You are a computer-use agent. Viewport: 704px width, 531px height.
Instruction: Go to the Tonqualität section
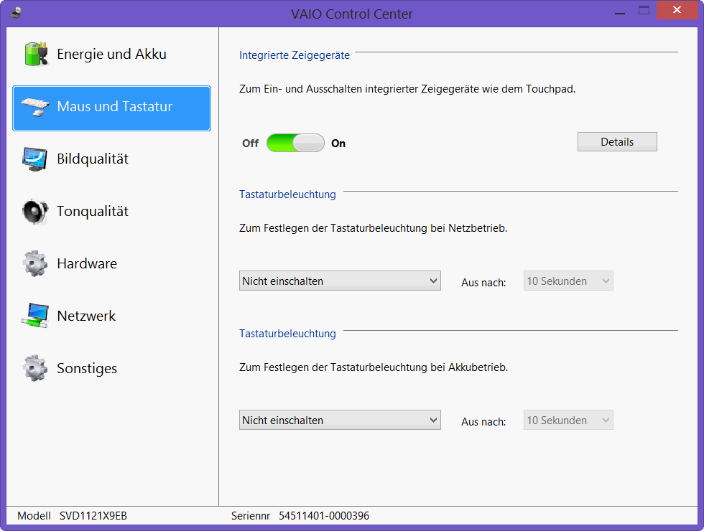pos(111,211)
